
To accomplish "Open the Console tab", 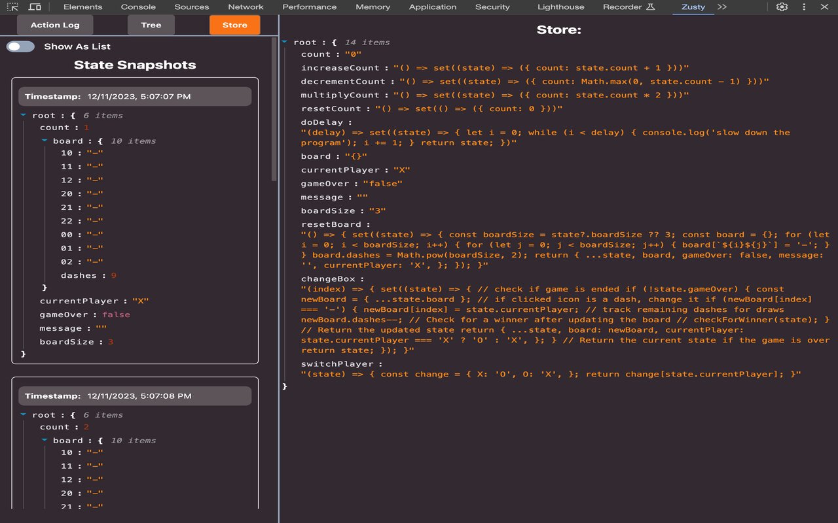I will [138, 7].
